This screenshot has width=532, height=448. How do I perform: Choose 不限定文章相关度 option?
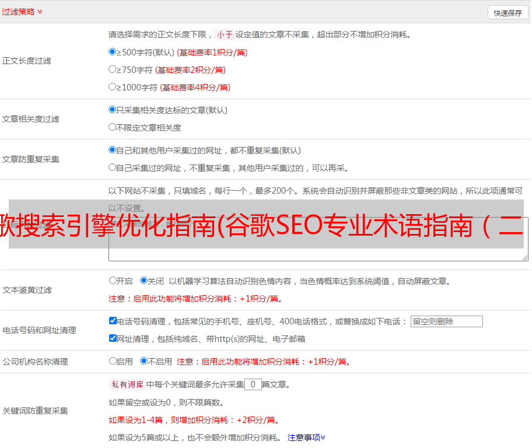pyautogui.click(x=113, y=127)
